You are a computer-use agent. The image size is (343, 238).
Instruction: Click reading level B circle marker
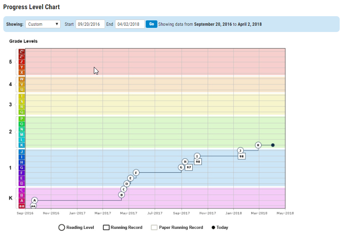[121, 195]
